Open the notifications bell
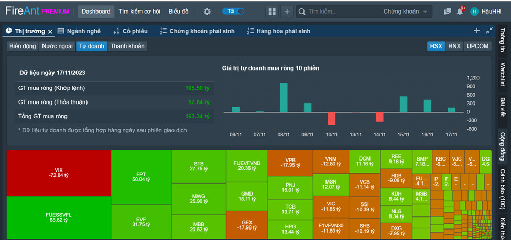Image resolution: width=511 pixels, height=240 pixels. tap(460, 12)
